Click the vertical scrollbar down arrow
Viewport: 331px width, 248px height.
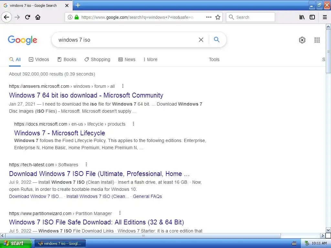[328, 230]
